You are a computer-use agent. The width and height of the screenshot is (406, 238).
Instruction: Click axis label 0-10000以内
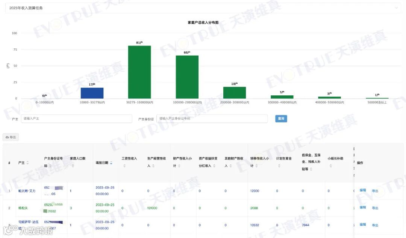pyautogui.click(x=44, y=102)
